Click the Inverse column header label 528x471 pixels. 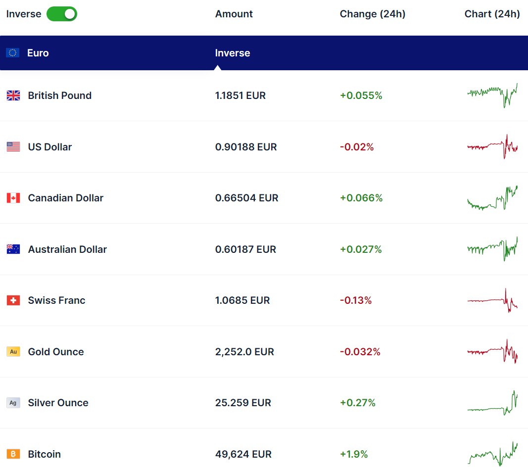(x=233, y=53)
